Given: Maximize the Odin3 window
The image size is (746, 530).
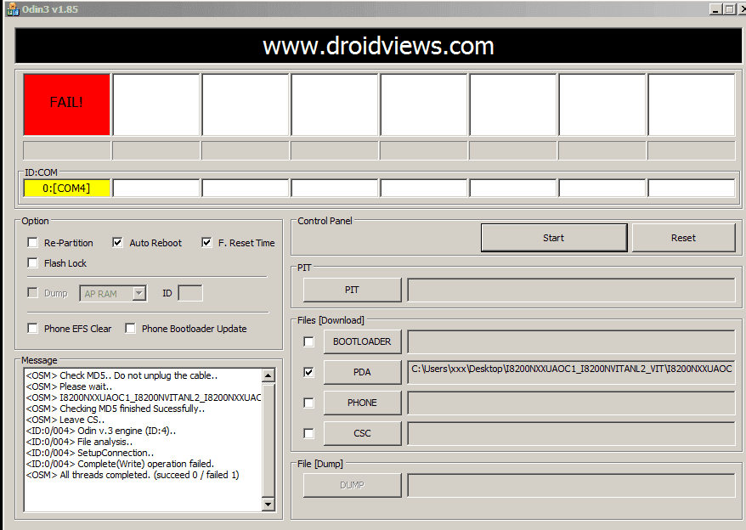Looking at the screenshot, I should point(729,9).
